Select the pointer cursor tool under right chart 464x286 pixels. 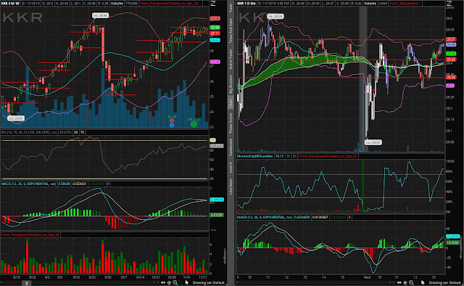423,282
